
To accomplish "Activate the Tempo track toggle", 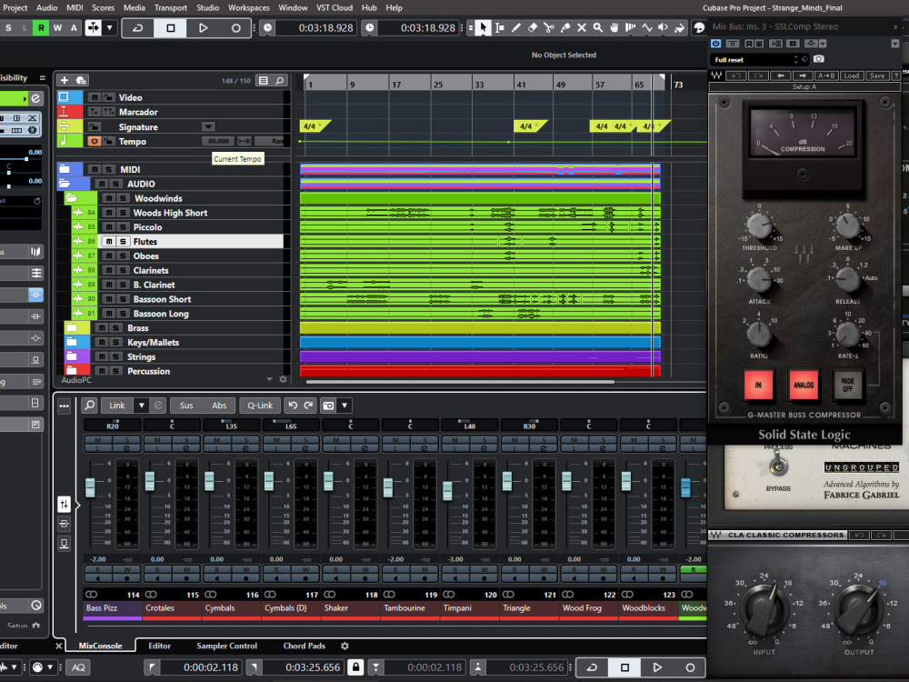I will coord(94,141).
